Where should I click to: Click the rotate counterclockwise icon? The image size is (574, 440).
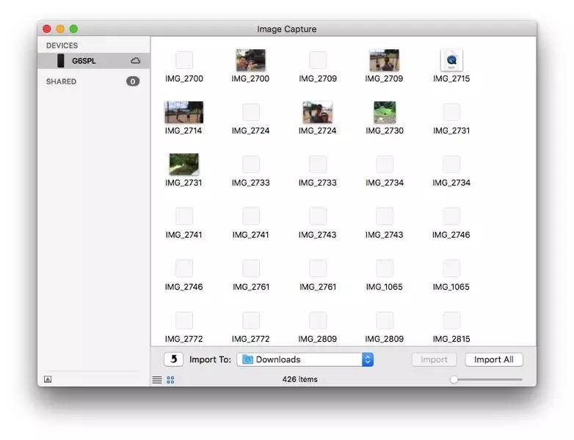pyautogui.click(x=173, y=359)
